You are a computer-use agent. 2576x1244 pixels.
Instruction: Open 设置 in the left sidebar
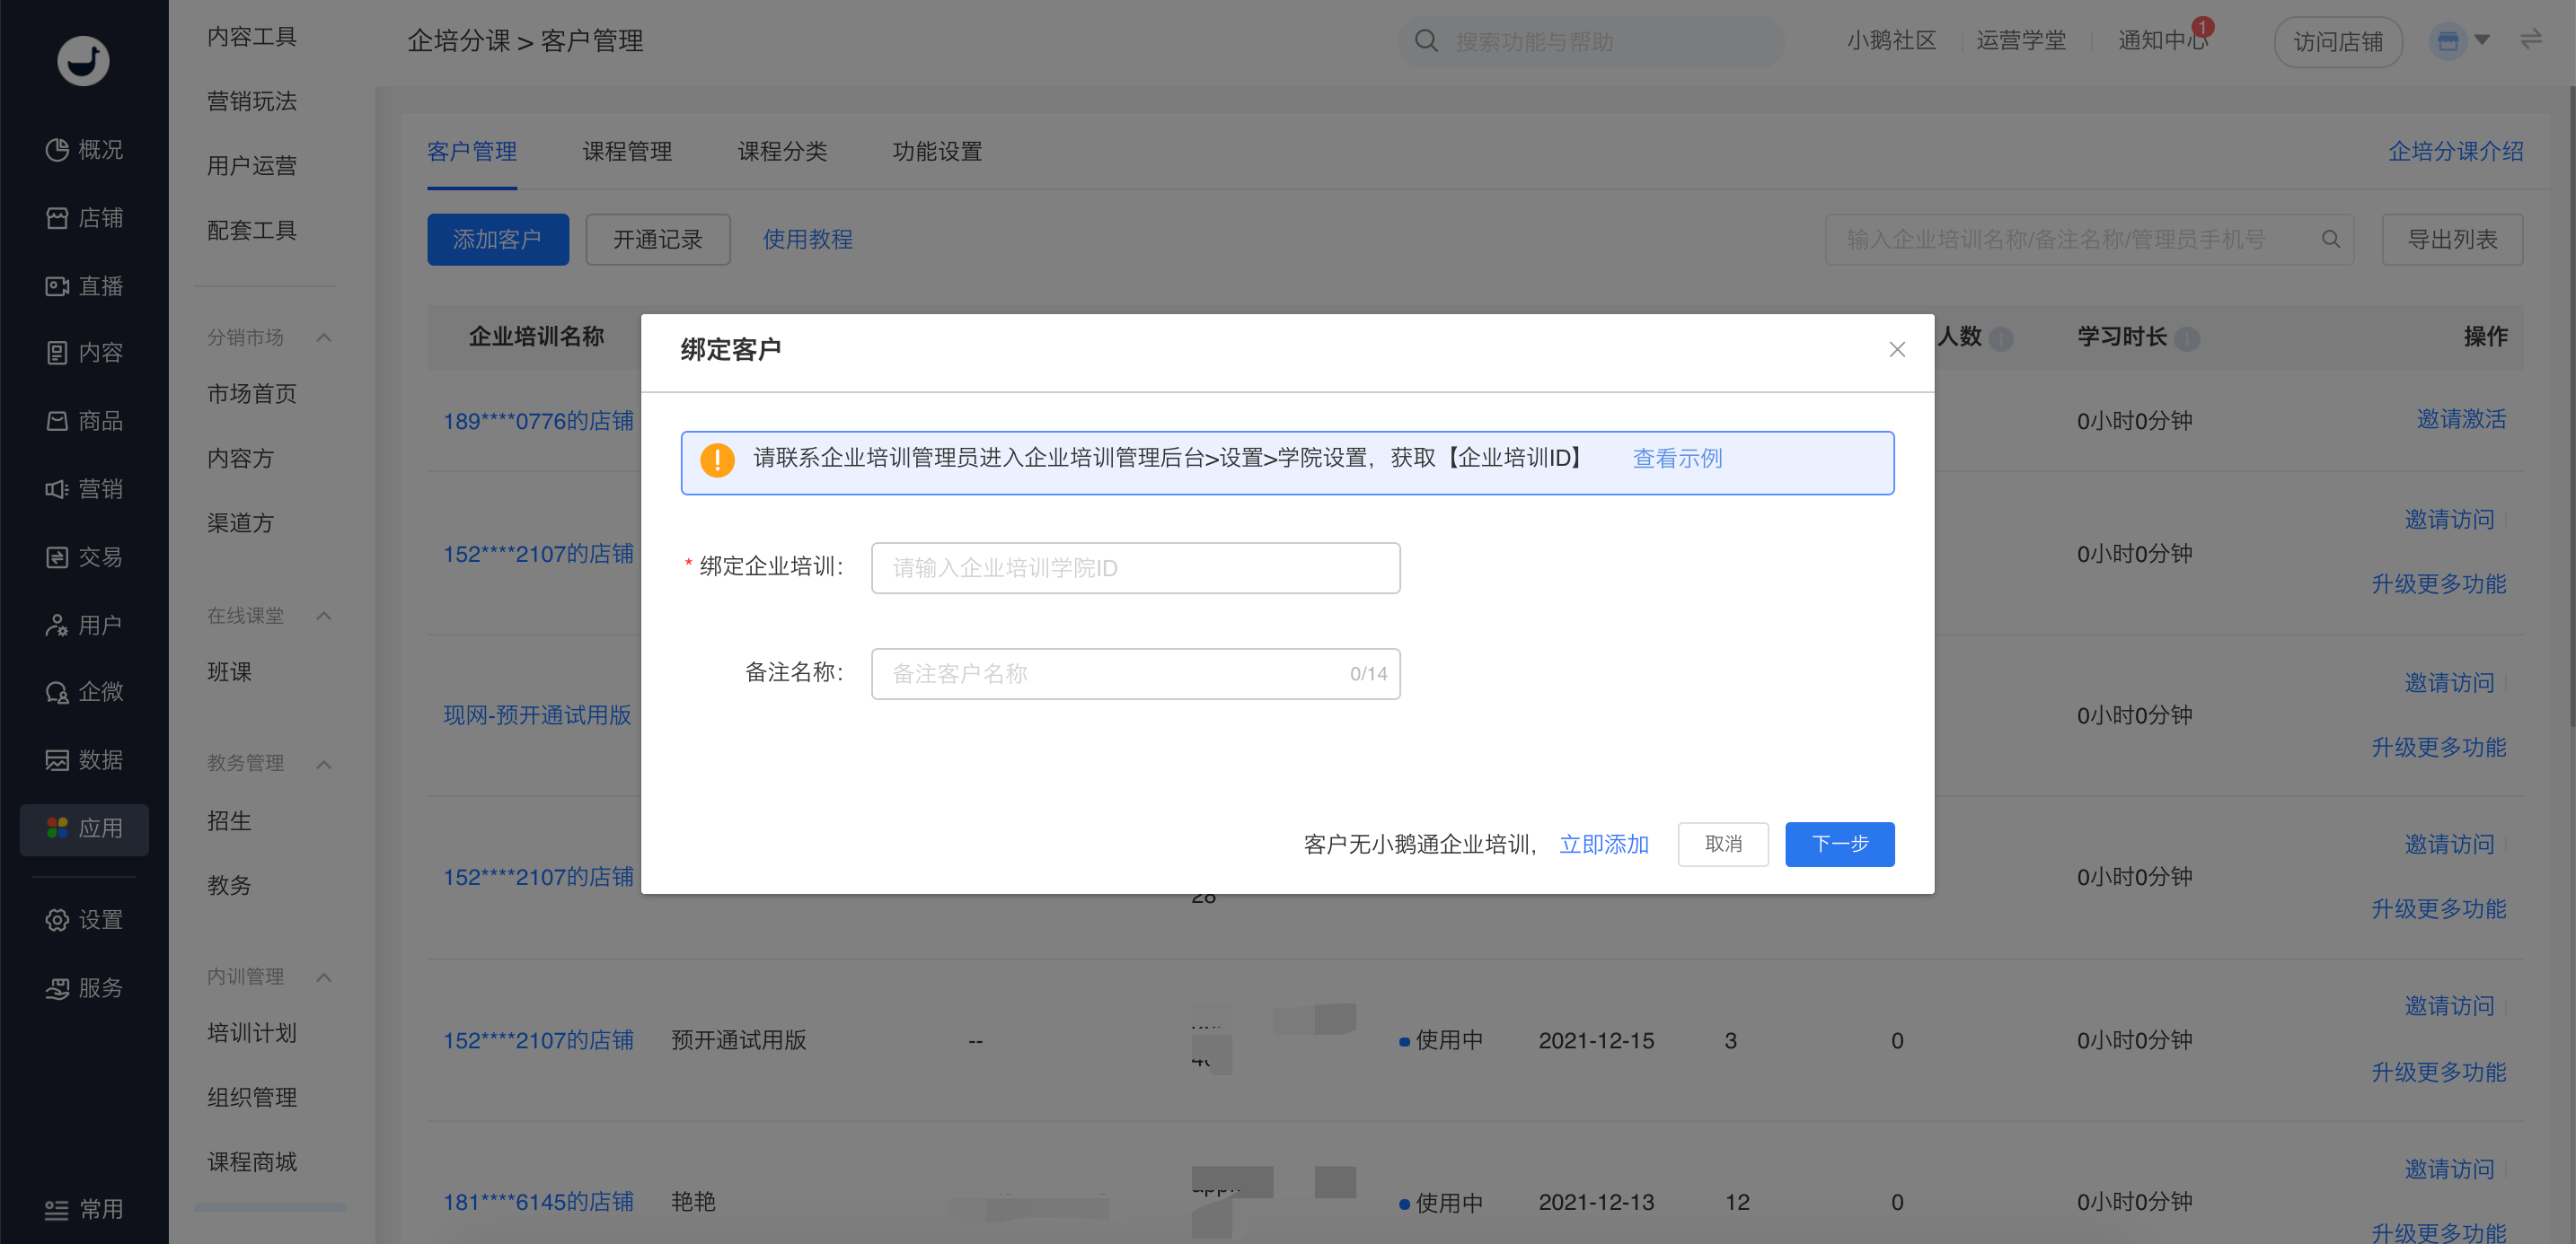[84, 920]
